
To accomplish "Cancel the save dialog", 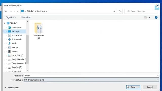I will pyautogui.click(x=150, y=87).
